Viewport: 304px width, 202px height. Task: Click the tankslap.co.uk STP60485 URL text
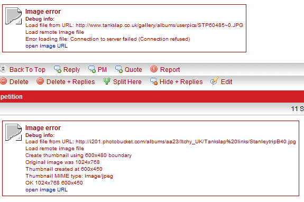[x=159, y=25]
